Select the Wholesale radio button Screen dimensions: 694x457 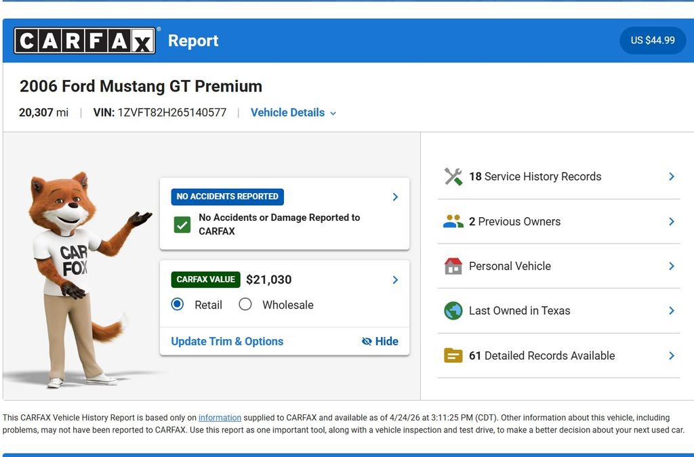(245, 305)
